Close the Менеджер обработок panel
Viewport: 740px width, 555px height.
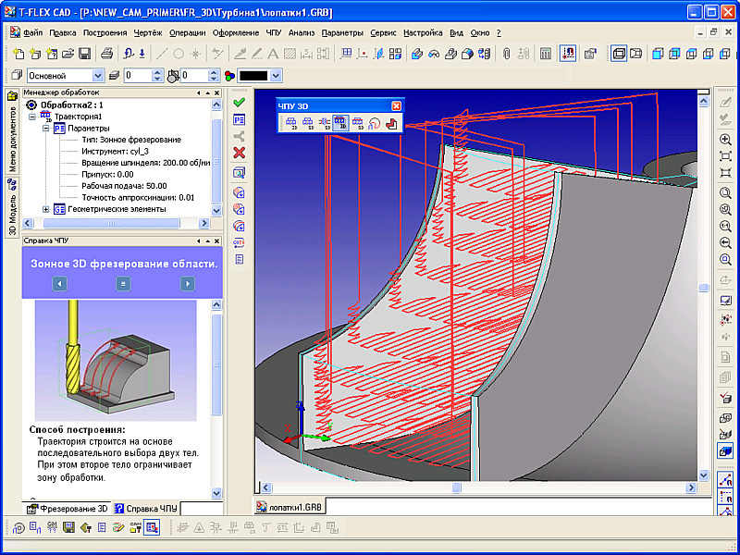[216, 93]
